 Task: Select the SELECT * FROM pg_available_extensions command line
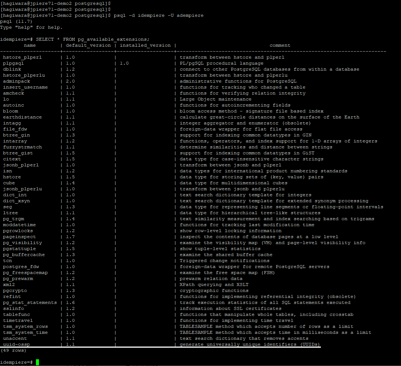(98, 39)
